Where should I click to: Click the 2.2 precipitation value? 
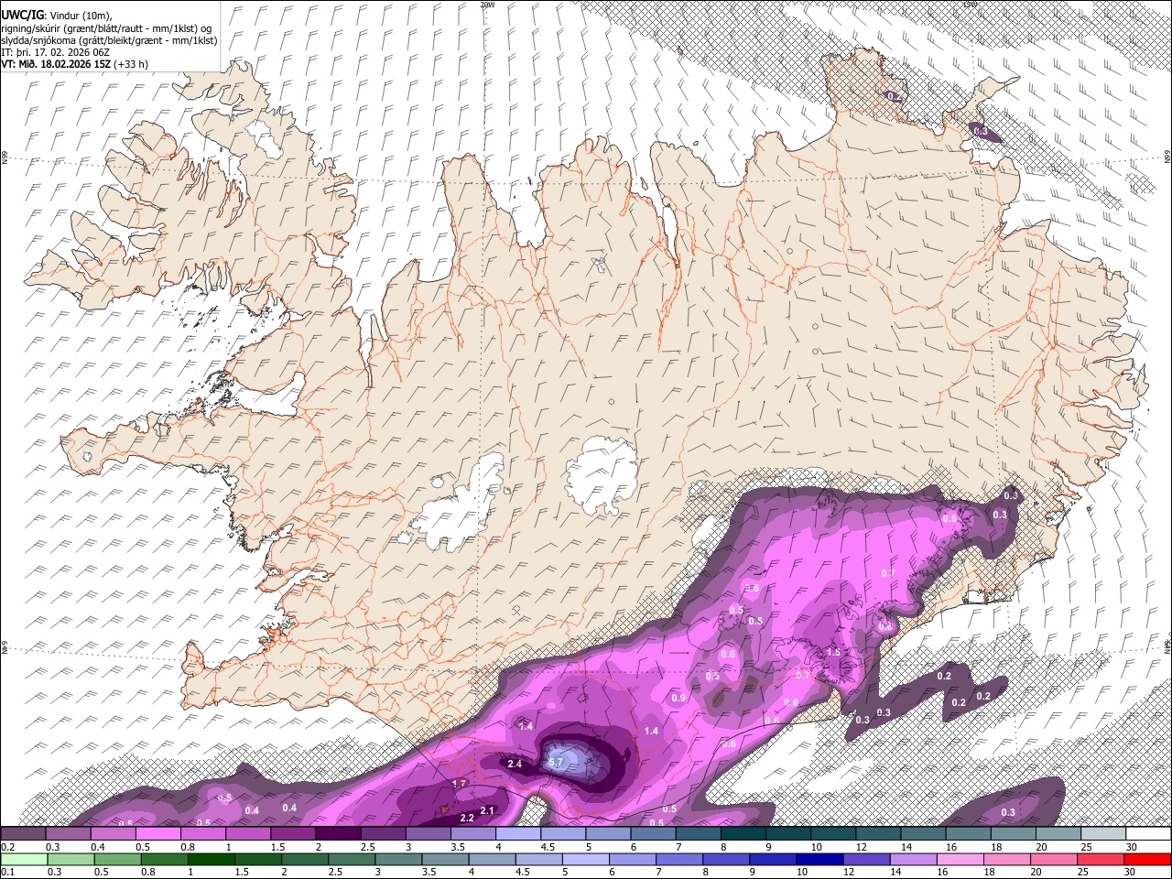click(x=466, y=818)
